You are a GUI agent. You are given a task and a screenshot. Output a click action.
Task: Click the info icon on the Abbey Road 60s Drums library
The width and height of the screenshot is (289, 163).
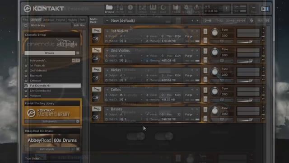point(73,149)
